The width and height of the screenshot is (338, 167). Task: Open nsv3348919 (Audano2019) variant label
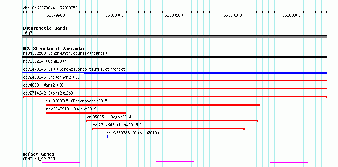(x=72, y=109)
